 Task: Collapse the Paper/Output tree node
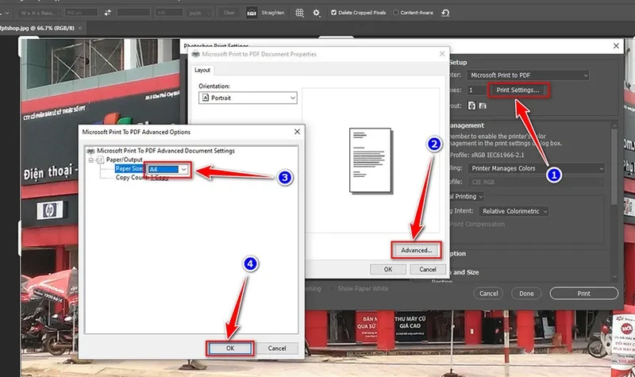[92, 160]
